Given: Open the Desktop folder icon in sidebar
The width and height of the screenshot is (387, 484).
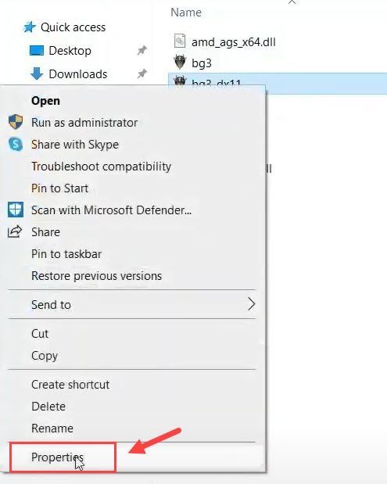Looking at the screenshot, I should (x=37, y=50).
